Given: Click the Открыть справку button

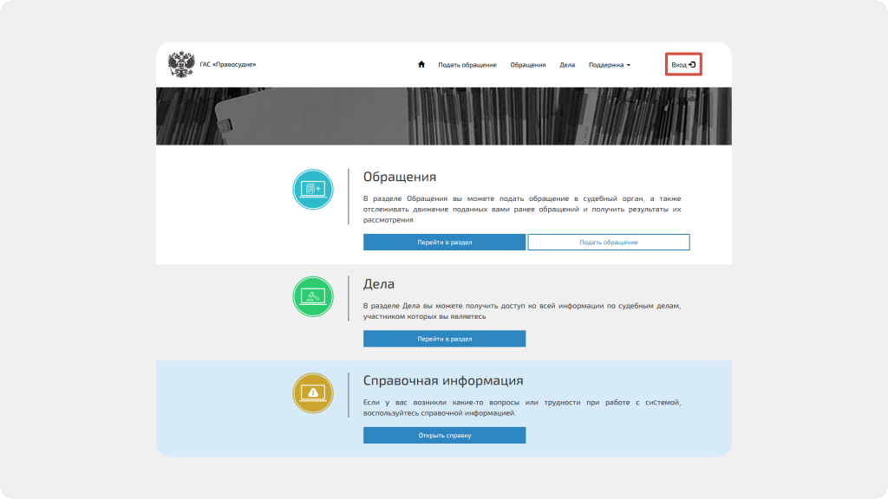Looking at the screenshot, I should 444,436.
